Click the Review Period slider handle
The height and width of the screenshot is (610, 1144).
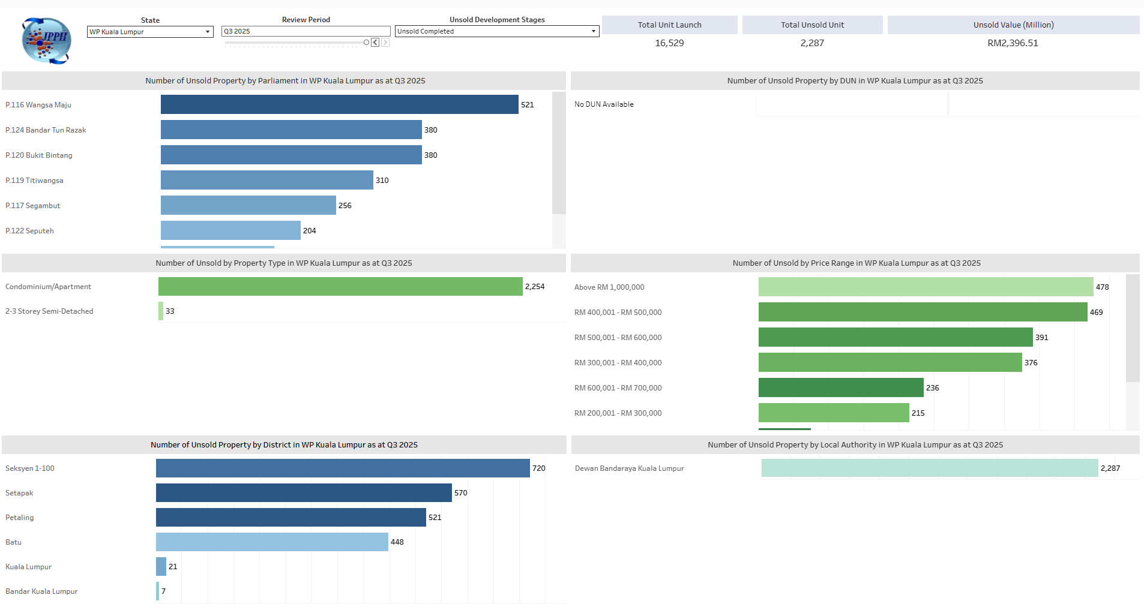(366, 43)
